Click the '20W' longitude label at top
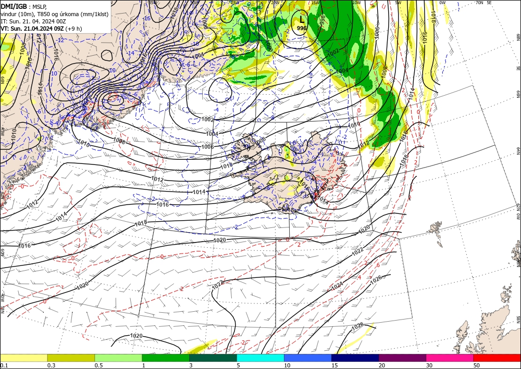The height and width of the screenshot is (369, 521). (275, 3)
